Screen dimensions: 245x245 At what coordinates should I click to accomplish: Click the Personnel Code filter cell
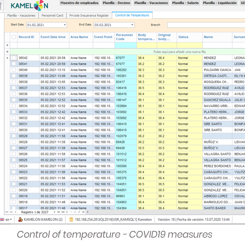126,45
